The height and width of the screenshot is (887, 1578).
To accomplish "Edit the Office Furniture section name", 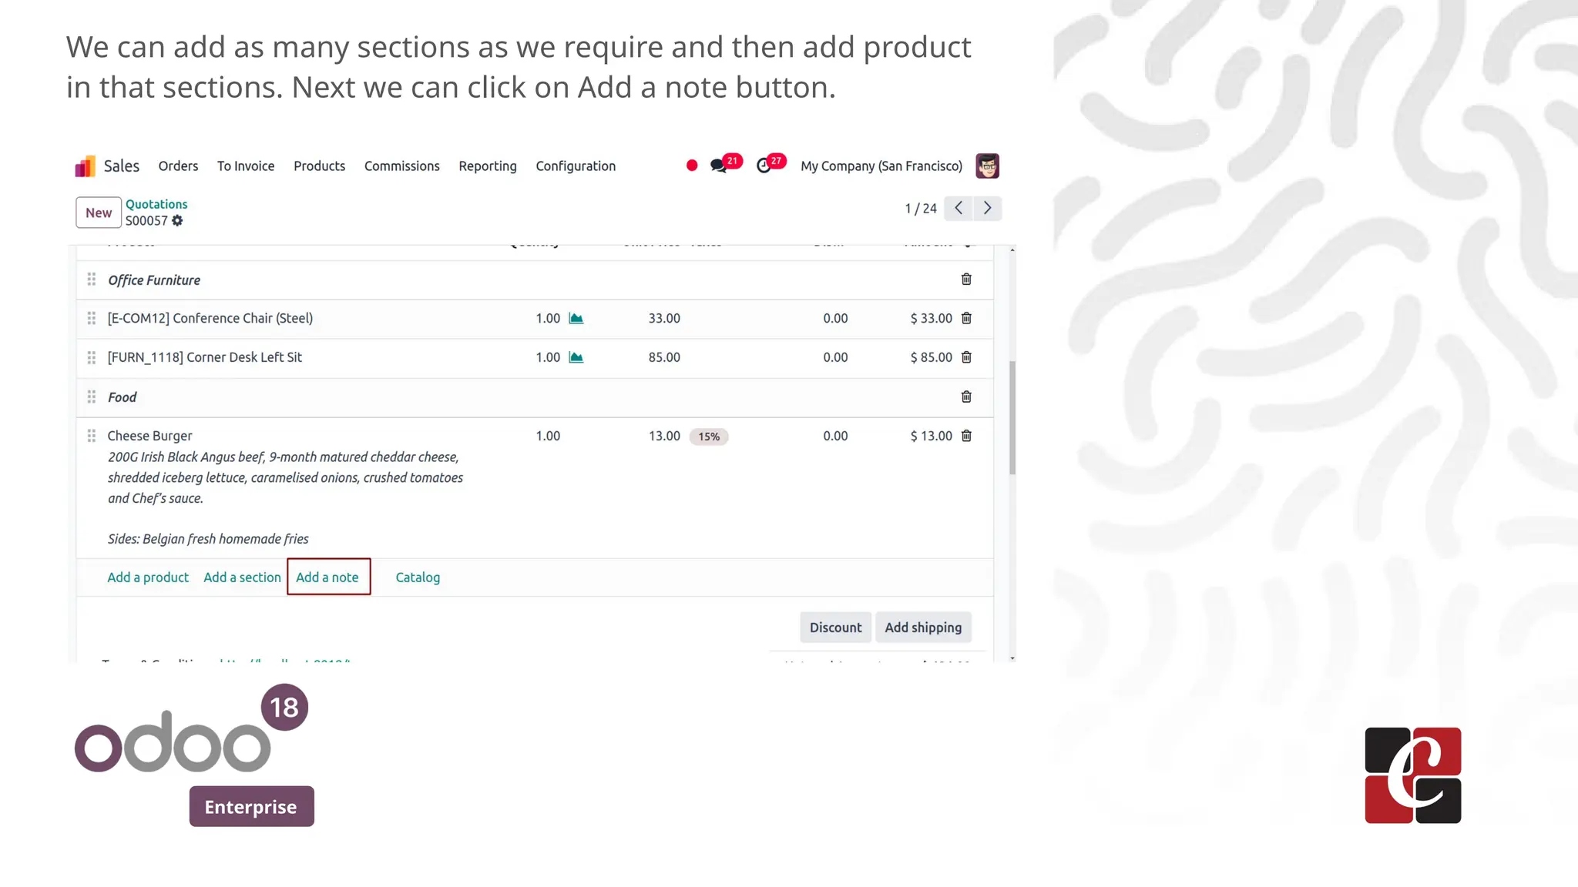I will pyautogui.click(x=154, y=280).
